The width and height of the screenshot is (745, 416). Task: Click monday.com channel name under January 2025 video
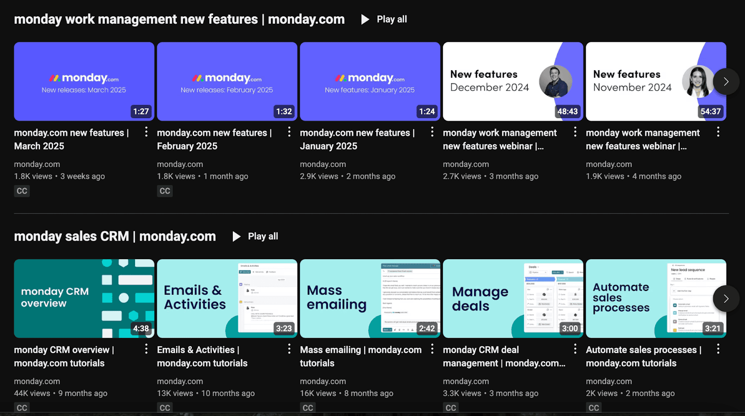point(323,164)
